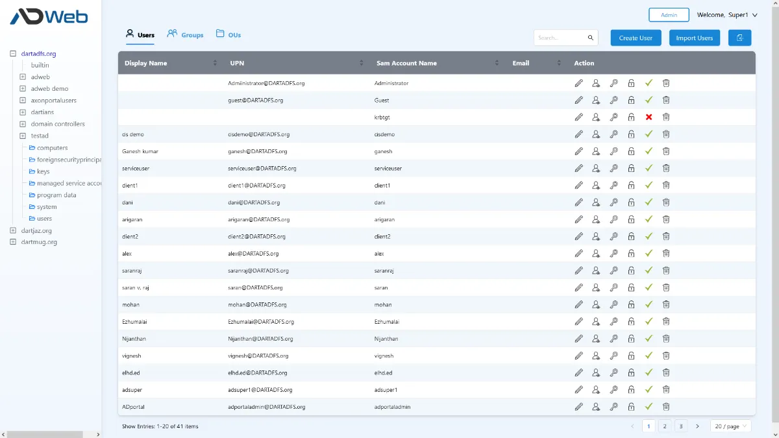Edit the Administrator user with the pencil icon
779x438 pixels.
(578, 83)
